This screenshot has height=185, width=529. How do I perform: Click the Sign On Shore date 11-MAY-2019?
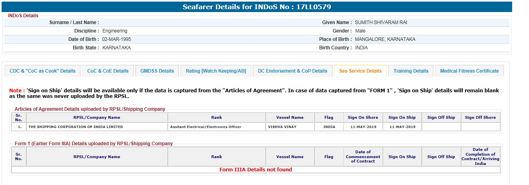(363, 127)
